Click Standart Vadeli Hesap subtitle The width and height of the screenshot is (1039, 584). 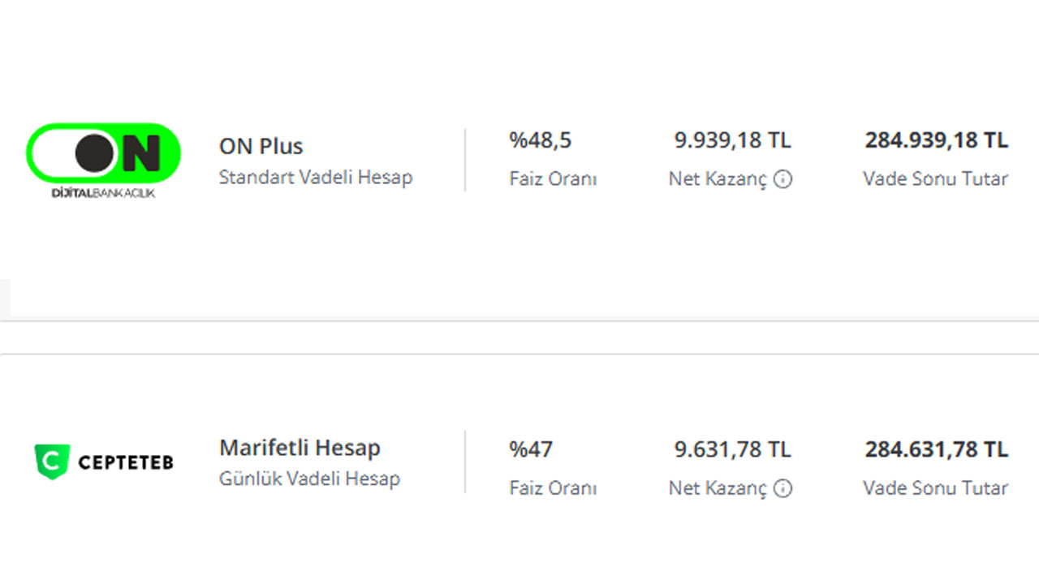pyautogui.click(x=315, y=177)
